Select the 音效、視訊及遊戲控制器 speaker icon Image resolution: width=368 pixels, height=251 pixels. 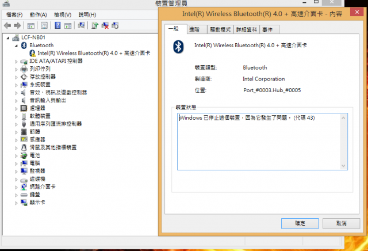pyautogui.click(x=23, y=93)
